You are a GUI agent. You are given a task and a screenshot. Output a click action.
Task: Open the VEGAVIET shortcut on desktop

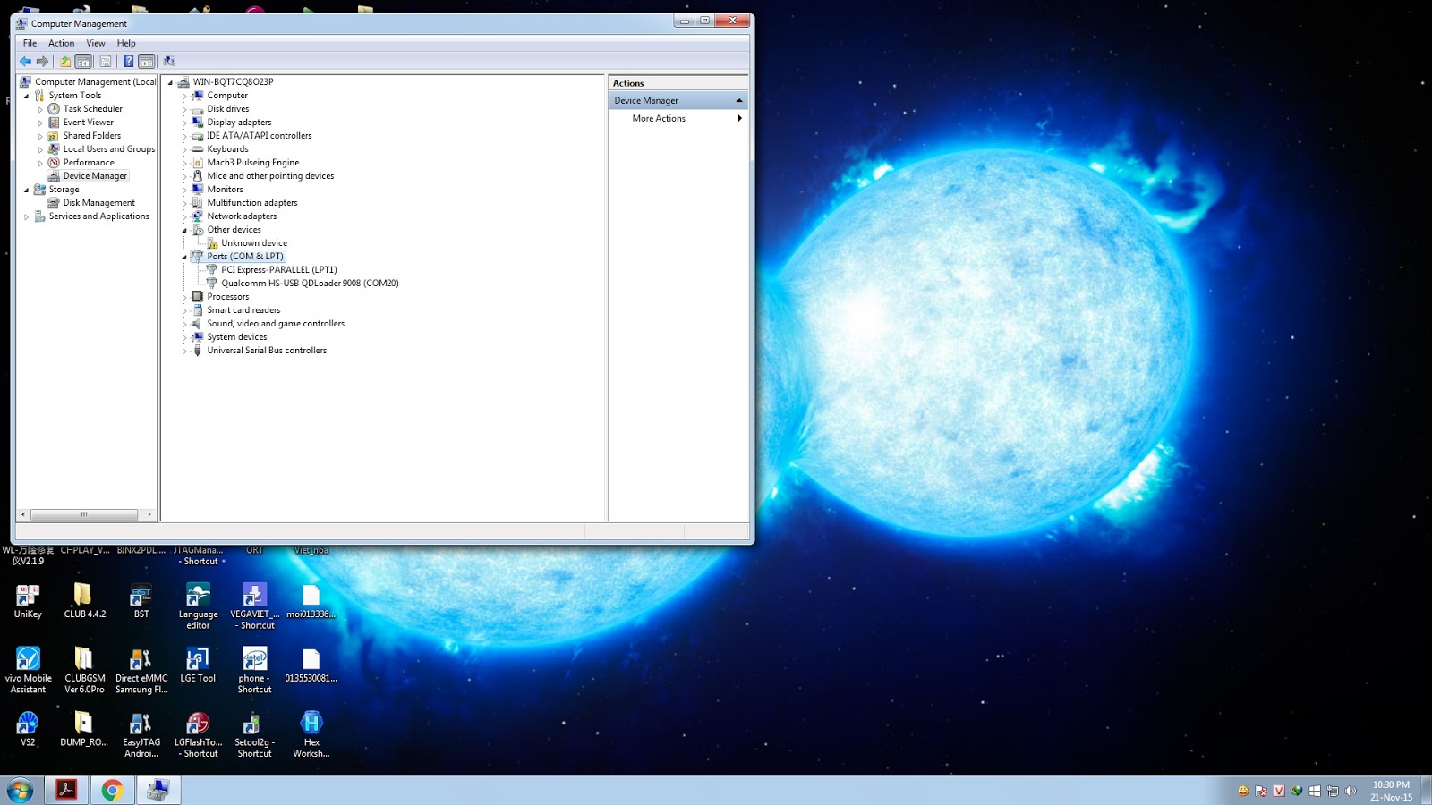click(255, 606)
